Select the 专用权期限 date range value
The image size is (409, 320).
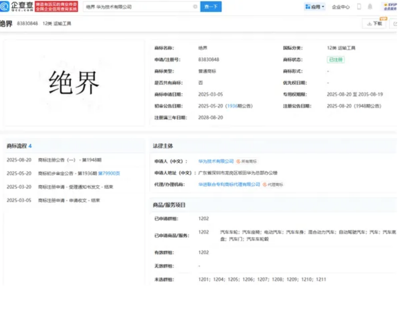[355, 94]
